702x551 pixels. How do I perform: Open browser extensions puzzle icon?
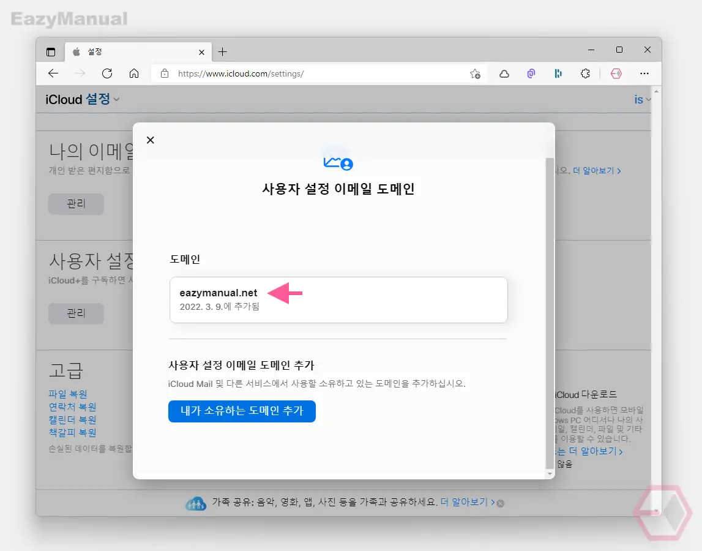[x=585, y=73]
